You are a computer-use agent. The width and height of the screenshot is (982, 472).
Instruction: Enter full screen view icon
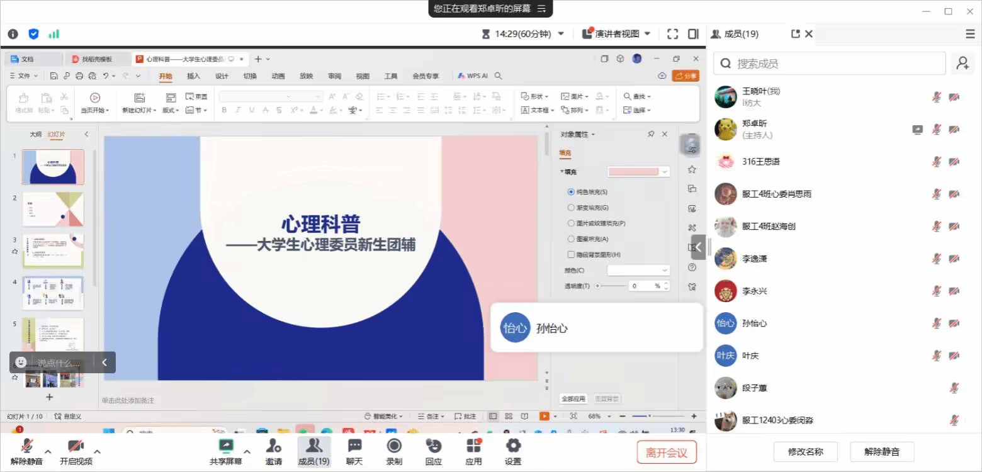[x=672, y=34]
